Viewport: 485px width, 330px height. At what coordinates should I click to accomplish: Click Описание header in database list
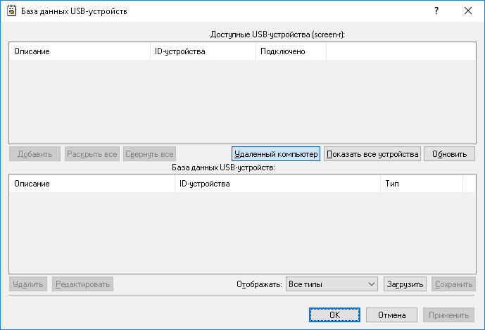click(91, 184)
